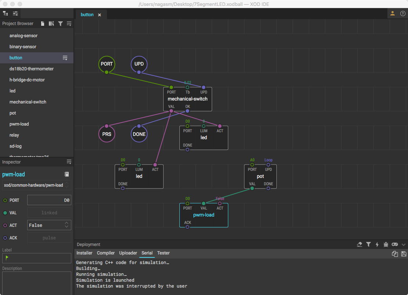
Task: Open the account user icon
Action: click(x=393, y=14)
